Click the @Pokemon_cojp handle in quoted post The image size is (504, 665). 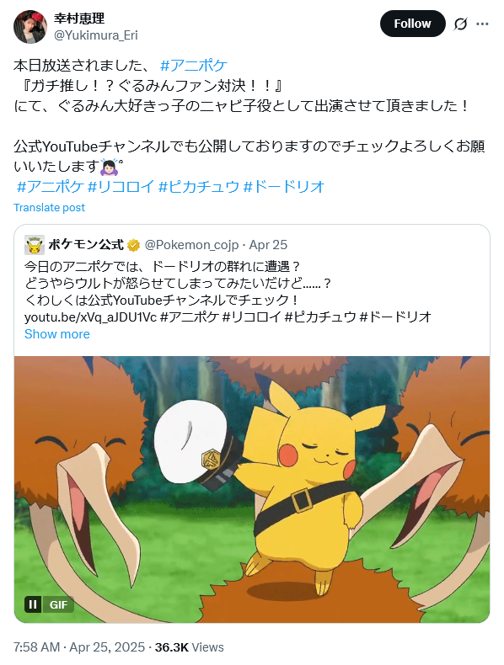(191, 245)
